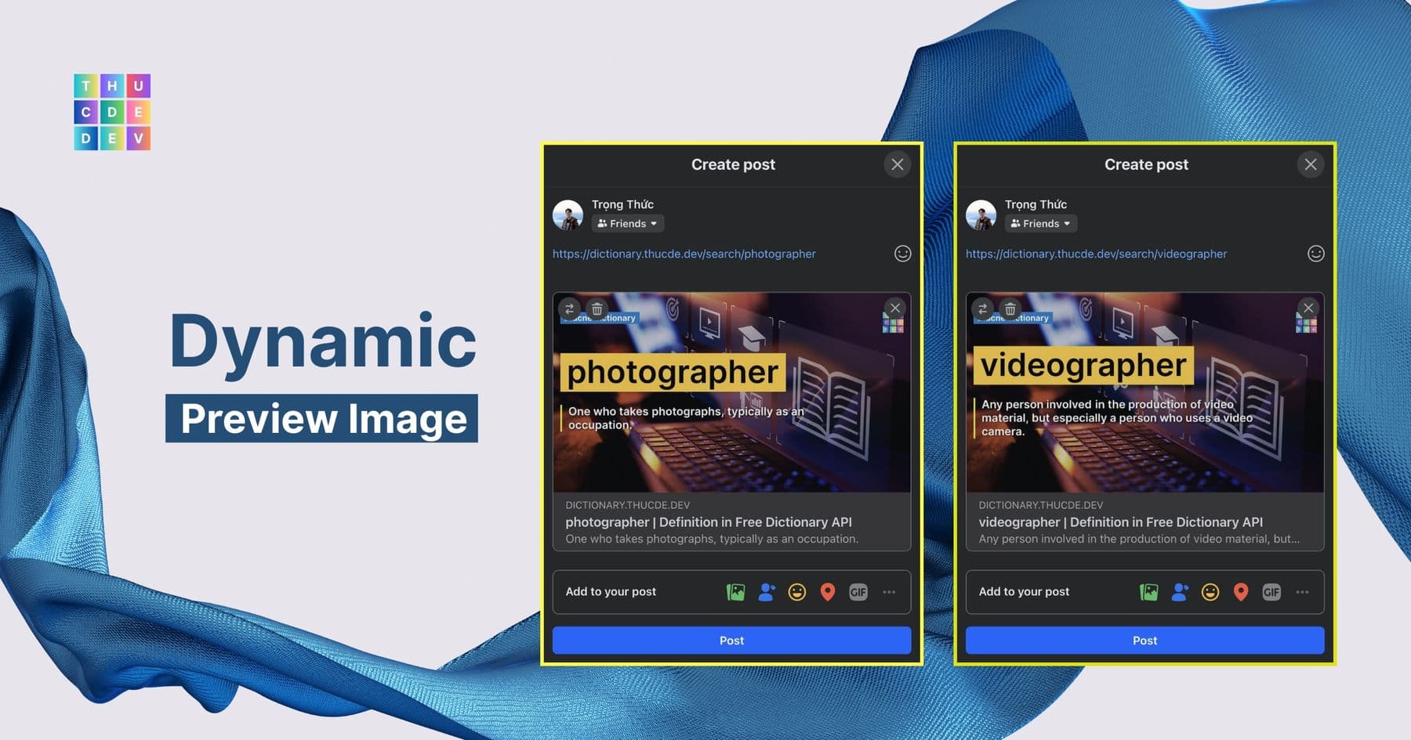
Task: Swap link preview image on photographer card
Action: pyautogui.click(x=570, y=309)
